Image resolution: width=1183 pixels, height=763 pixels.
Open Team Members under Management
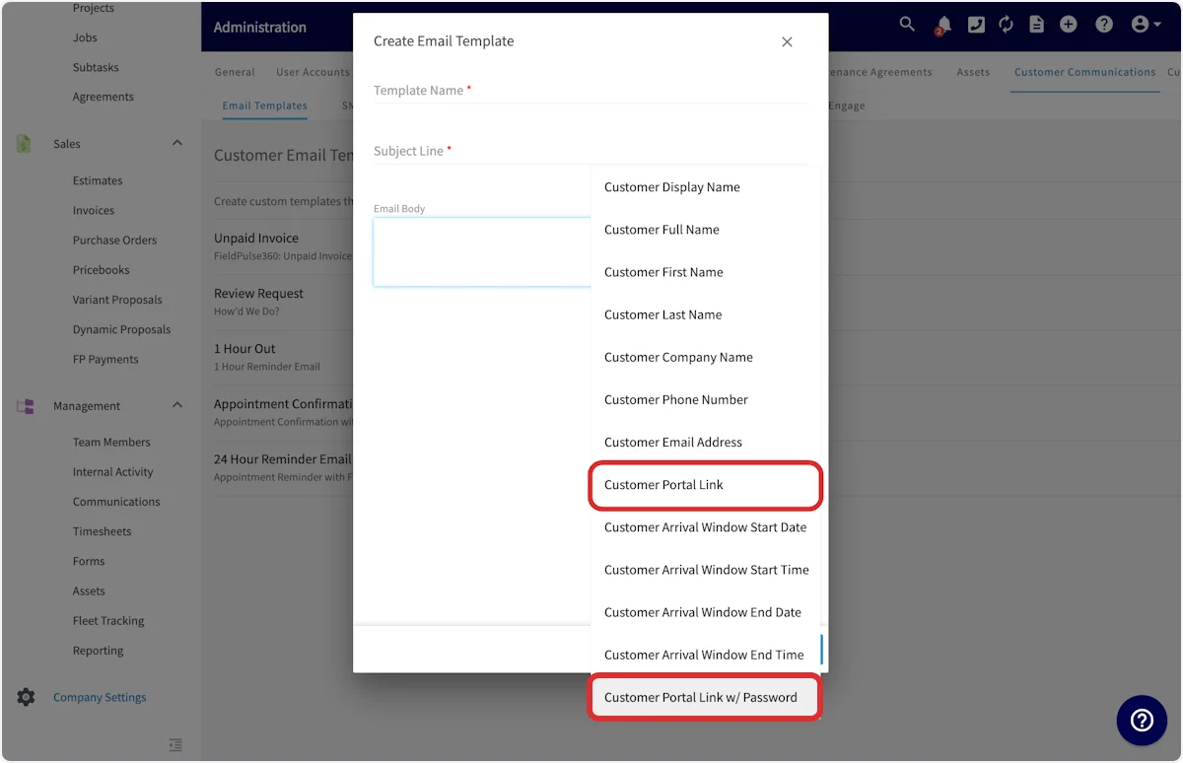point(111,442)
